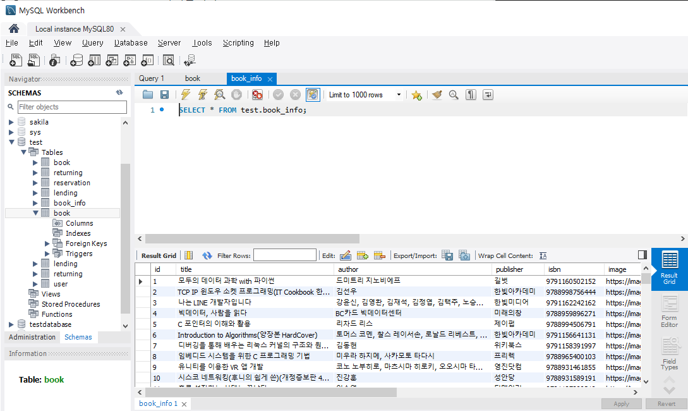Collapse the Tables folder
Image resolution: width=688 pixels, height=411 pixels.
(x=23, y=152)
